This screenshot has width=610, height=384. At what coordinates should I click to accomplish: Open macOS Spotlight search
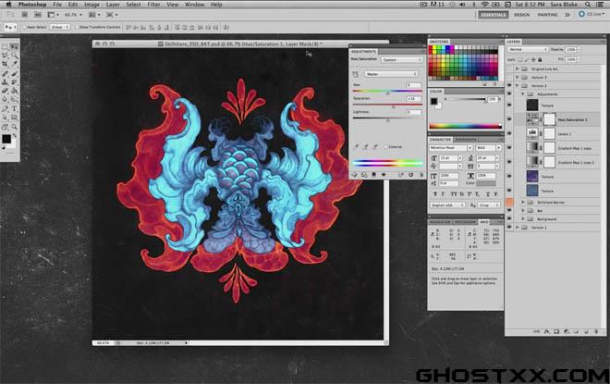(588, 5)
